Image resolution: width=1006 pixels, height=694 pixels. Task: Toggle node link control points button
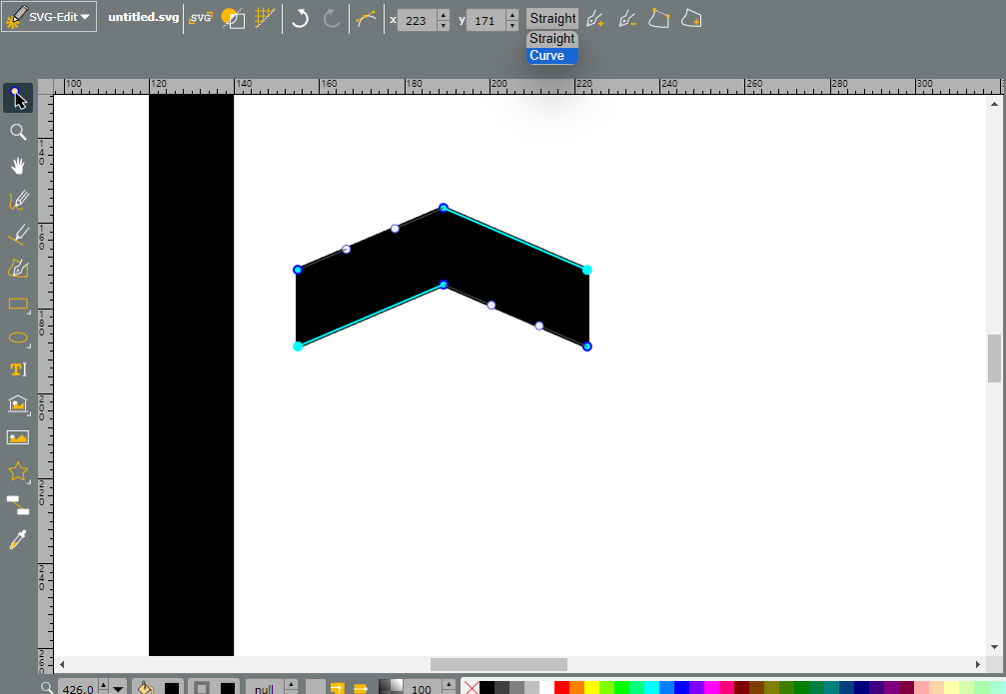366,19
